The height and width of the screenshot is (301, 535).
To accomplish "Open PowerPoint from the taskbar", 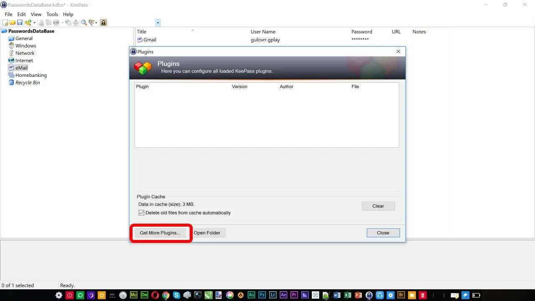I will click(x=358, y=295).
